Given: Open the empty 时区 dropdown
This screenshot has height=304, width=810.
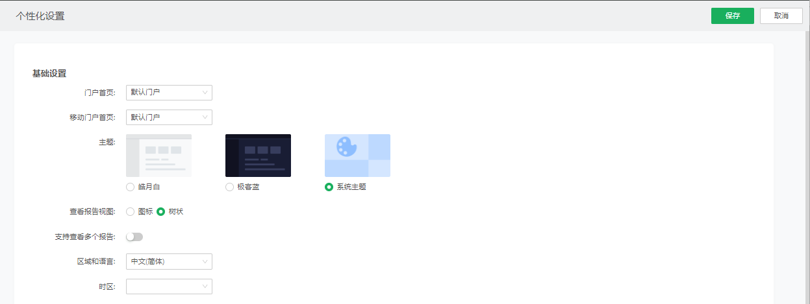Looking at the screenshot, I should tap(169, 286).
